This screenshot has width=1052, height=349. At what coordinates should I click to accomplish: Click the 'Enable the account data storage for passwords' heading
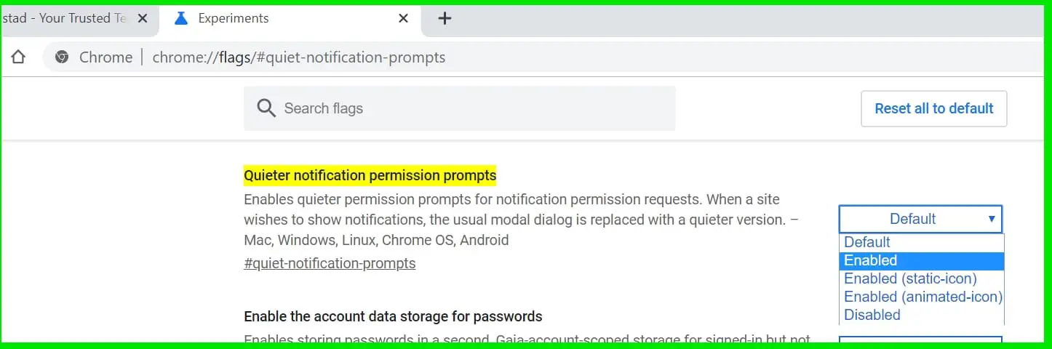(393, 316)
